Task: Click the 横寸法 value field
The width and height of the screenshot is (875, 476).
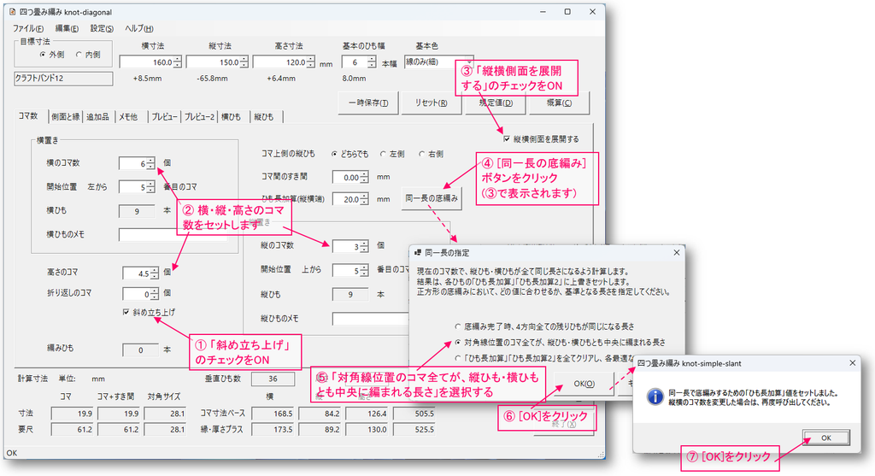Action: click(146, 62)
